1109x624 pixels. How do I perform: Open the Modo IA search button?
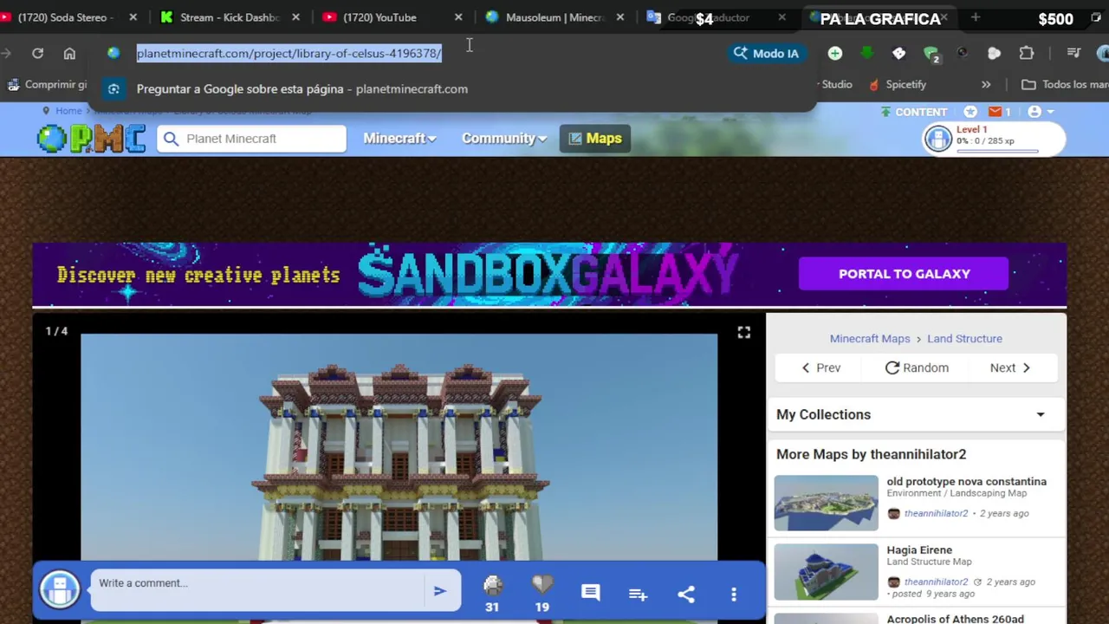point(767,53)
